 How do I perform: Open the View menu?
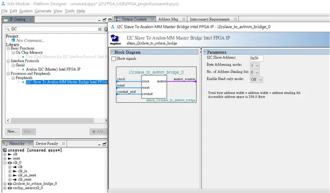click(x=58, y=11)
